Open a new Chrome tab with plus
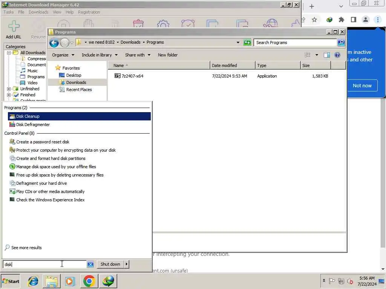This screenshot has width=386, height=289. pos(312,6)
